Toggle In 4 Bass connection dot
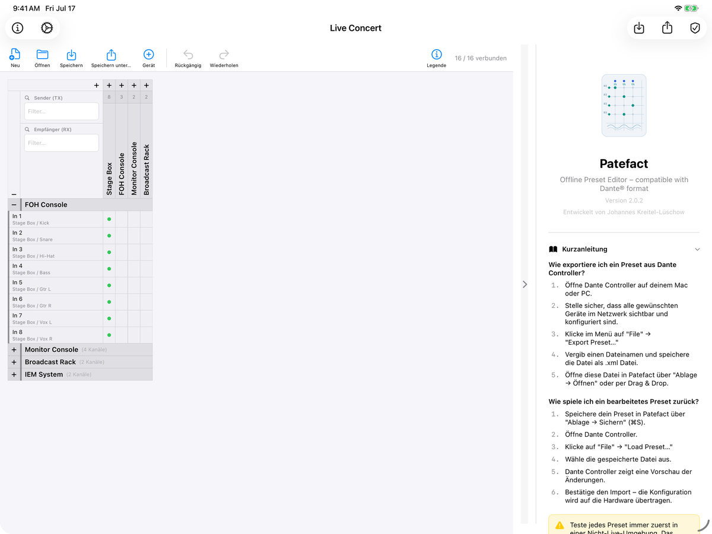 pyautogui.click(x=109, y=269)
